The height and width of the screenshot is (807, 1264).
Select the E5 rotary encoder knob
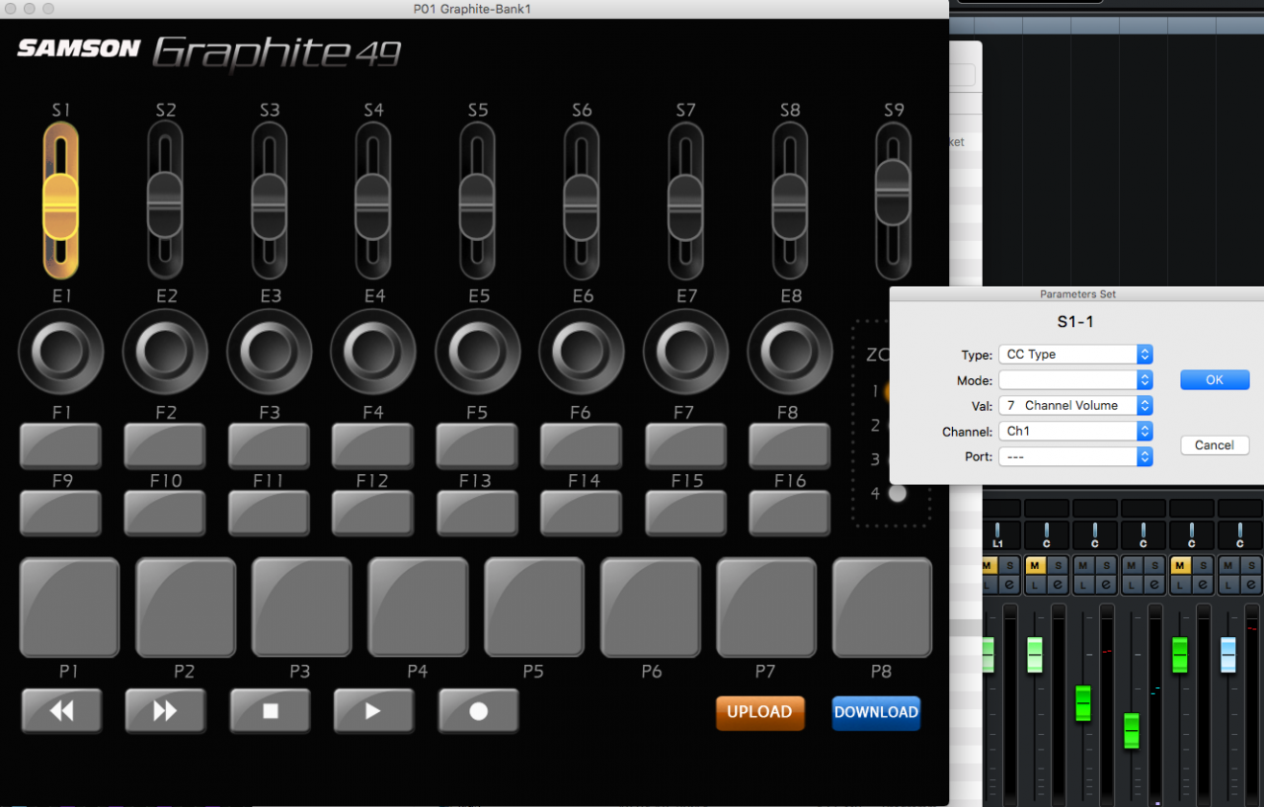click(478, 352)
